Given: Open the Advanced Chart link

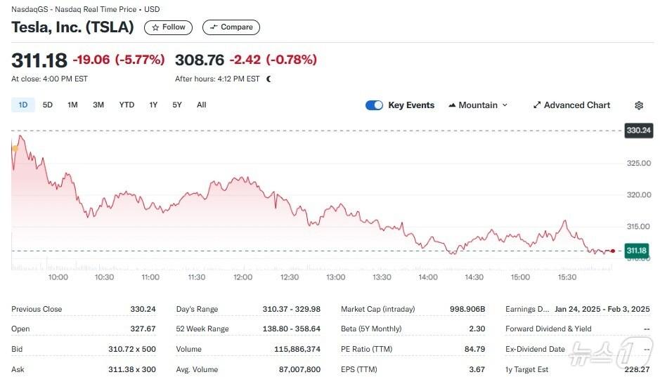Looking at the screenshot, I should (x=571, y=105).
